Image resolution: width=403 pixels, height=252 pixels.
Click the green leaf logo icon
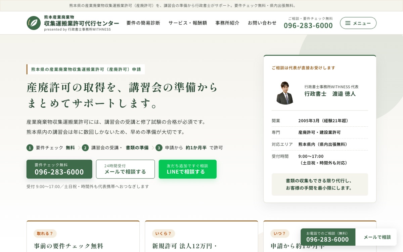(34, 23)
